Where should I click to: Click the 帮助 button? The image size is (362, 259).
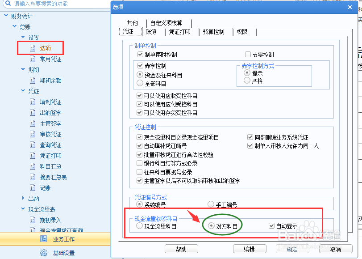181,249
